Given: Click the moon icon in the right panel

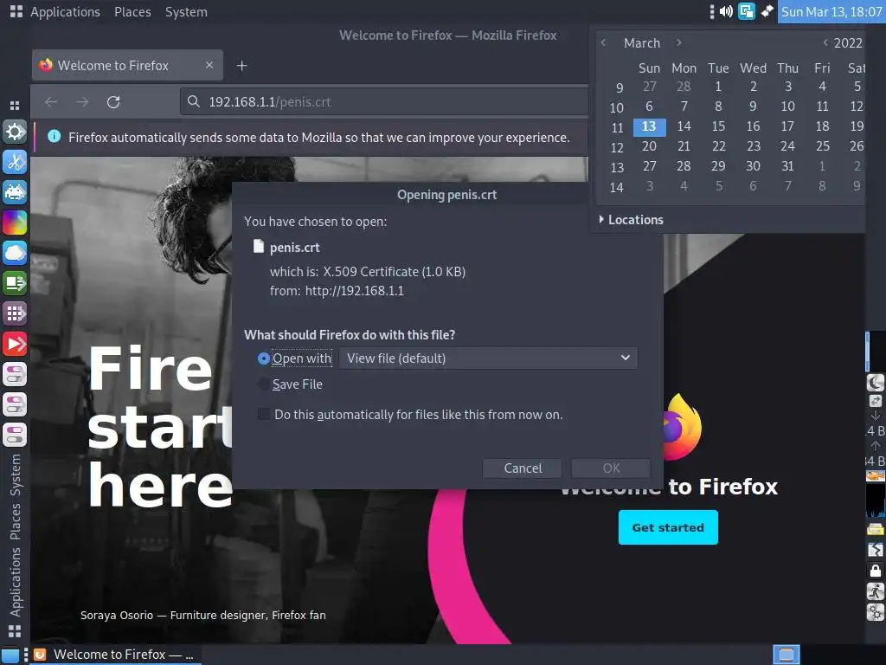Looking at the screenshot, I should click(x=876, y=383).
